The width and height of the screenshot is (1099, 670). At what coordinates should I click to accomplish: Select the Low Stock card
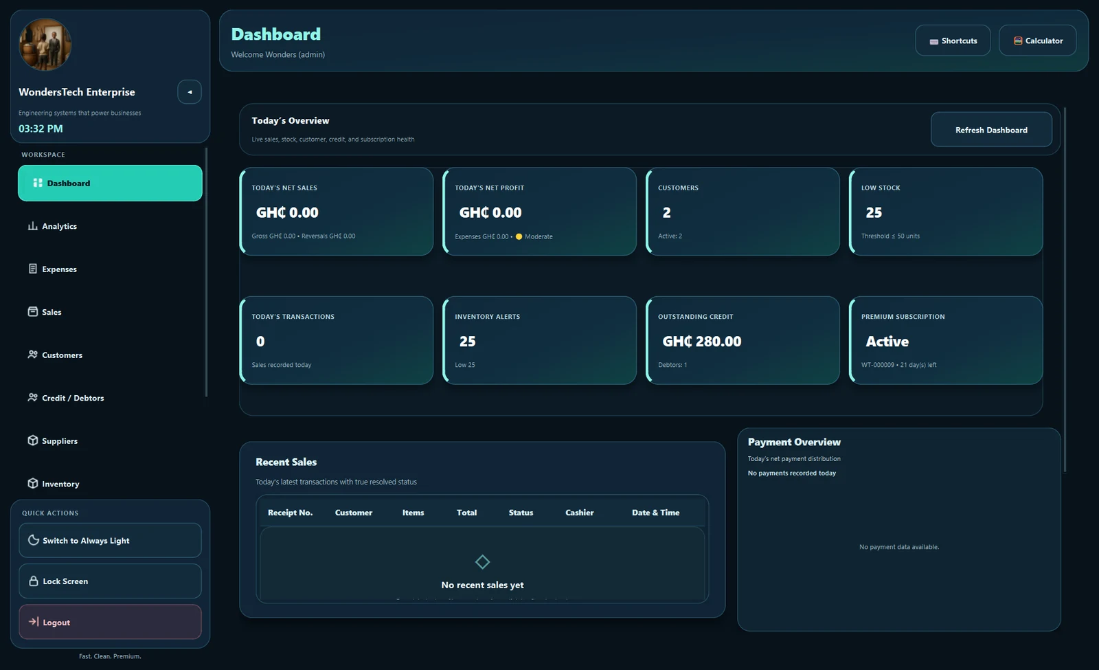click(946, 212)
